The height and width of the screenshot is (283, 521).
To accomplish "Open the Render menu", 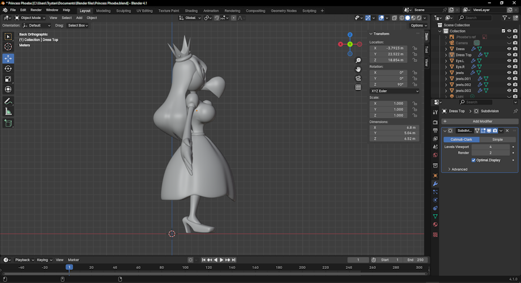I will 36,10.
